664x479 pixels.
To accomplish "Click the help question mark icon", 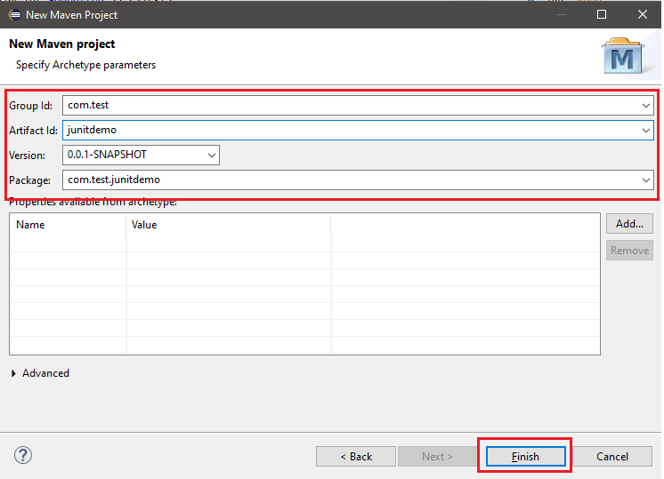I will (23, 456).
